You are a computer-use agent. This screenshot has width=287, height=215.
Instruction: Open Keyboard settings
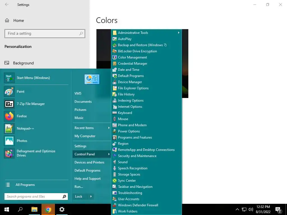[x=146, y=113]
